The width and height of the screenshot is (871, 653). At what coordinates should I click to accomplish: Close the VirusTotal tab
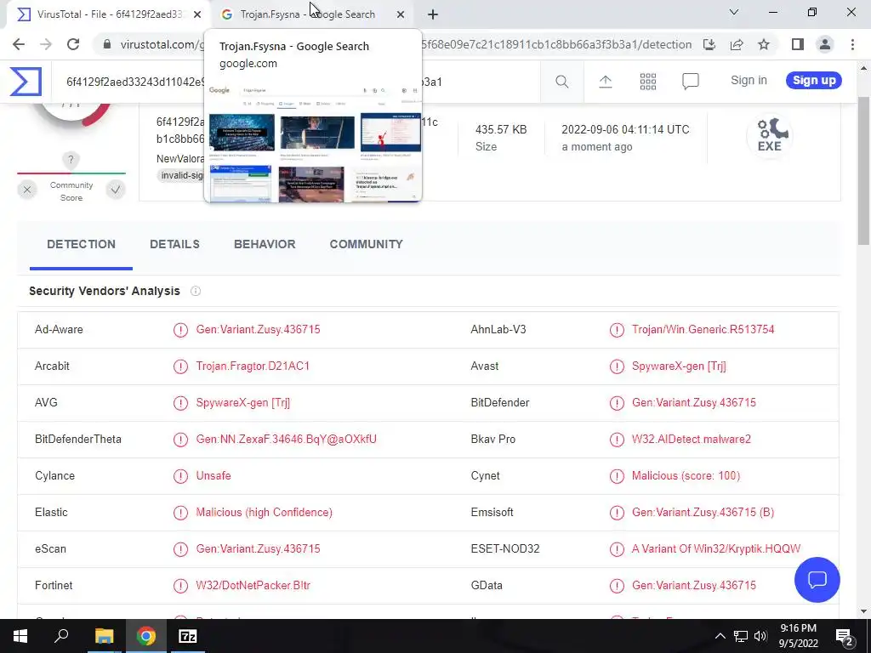(197, 14)
